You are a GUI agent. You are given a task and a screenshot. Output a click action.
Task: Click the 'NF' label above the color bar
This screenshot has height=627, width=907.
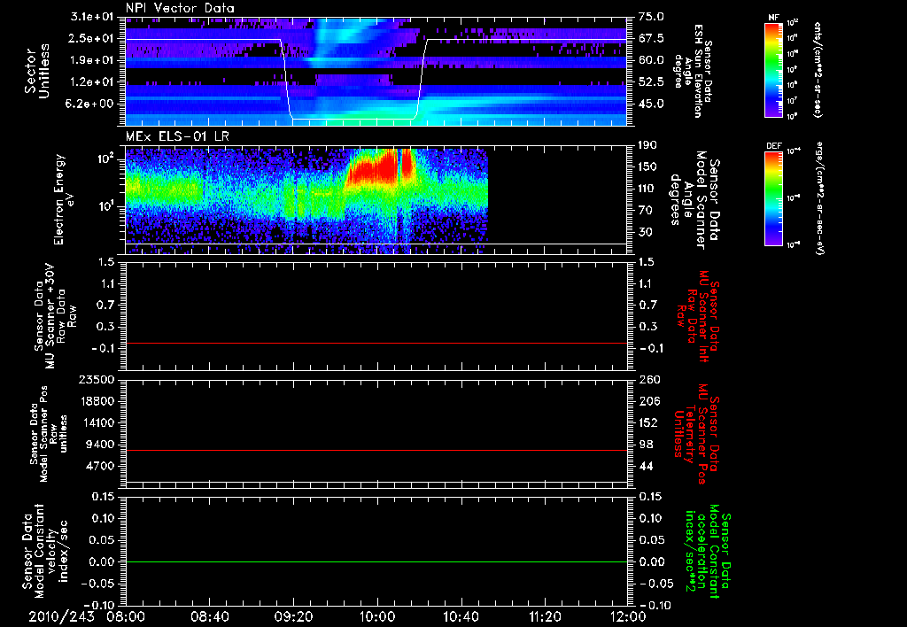[773, 18]
